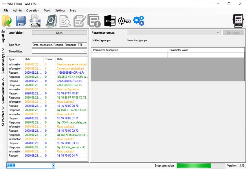
Task: Open the Operation menu
Action: point(33,10)
